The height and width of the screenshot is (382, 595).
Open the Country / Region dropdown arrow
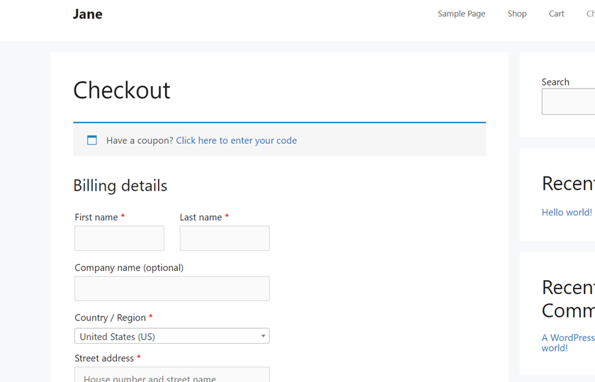[263, 336]
